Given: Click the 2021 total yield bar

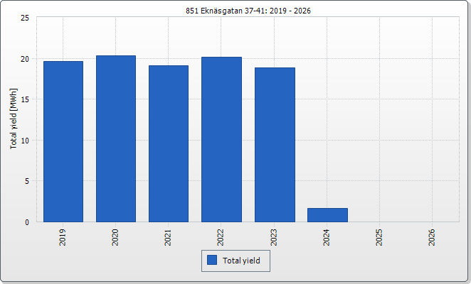Looking at the screenshot, I should coord(169,143).
